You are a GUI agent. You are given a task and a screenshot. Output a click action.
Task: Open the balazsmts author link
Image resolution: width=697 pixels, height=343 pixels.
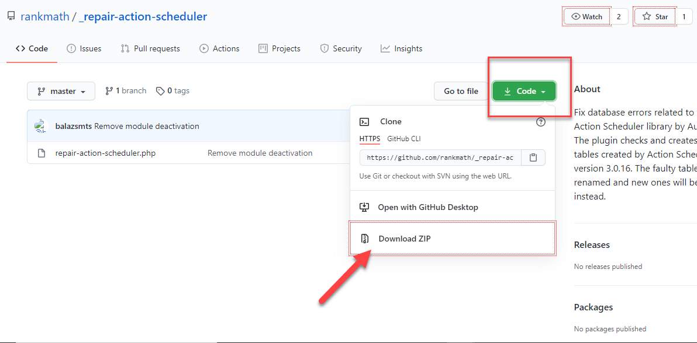pos(74,127)
